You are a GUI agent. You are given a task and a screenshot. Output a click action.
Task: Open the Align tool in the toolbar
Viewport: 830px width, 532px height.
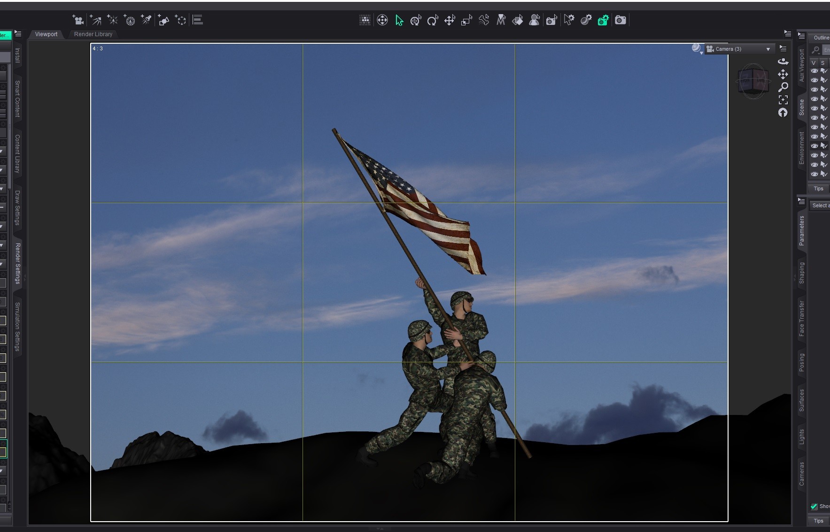pyautogui.click(x=198, y=20)
